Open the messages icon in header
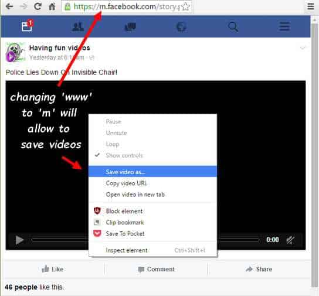The image size is (319, 296). pyautogui.click(x=130, y=27)
